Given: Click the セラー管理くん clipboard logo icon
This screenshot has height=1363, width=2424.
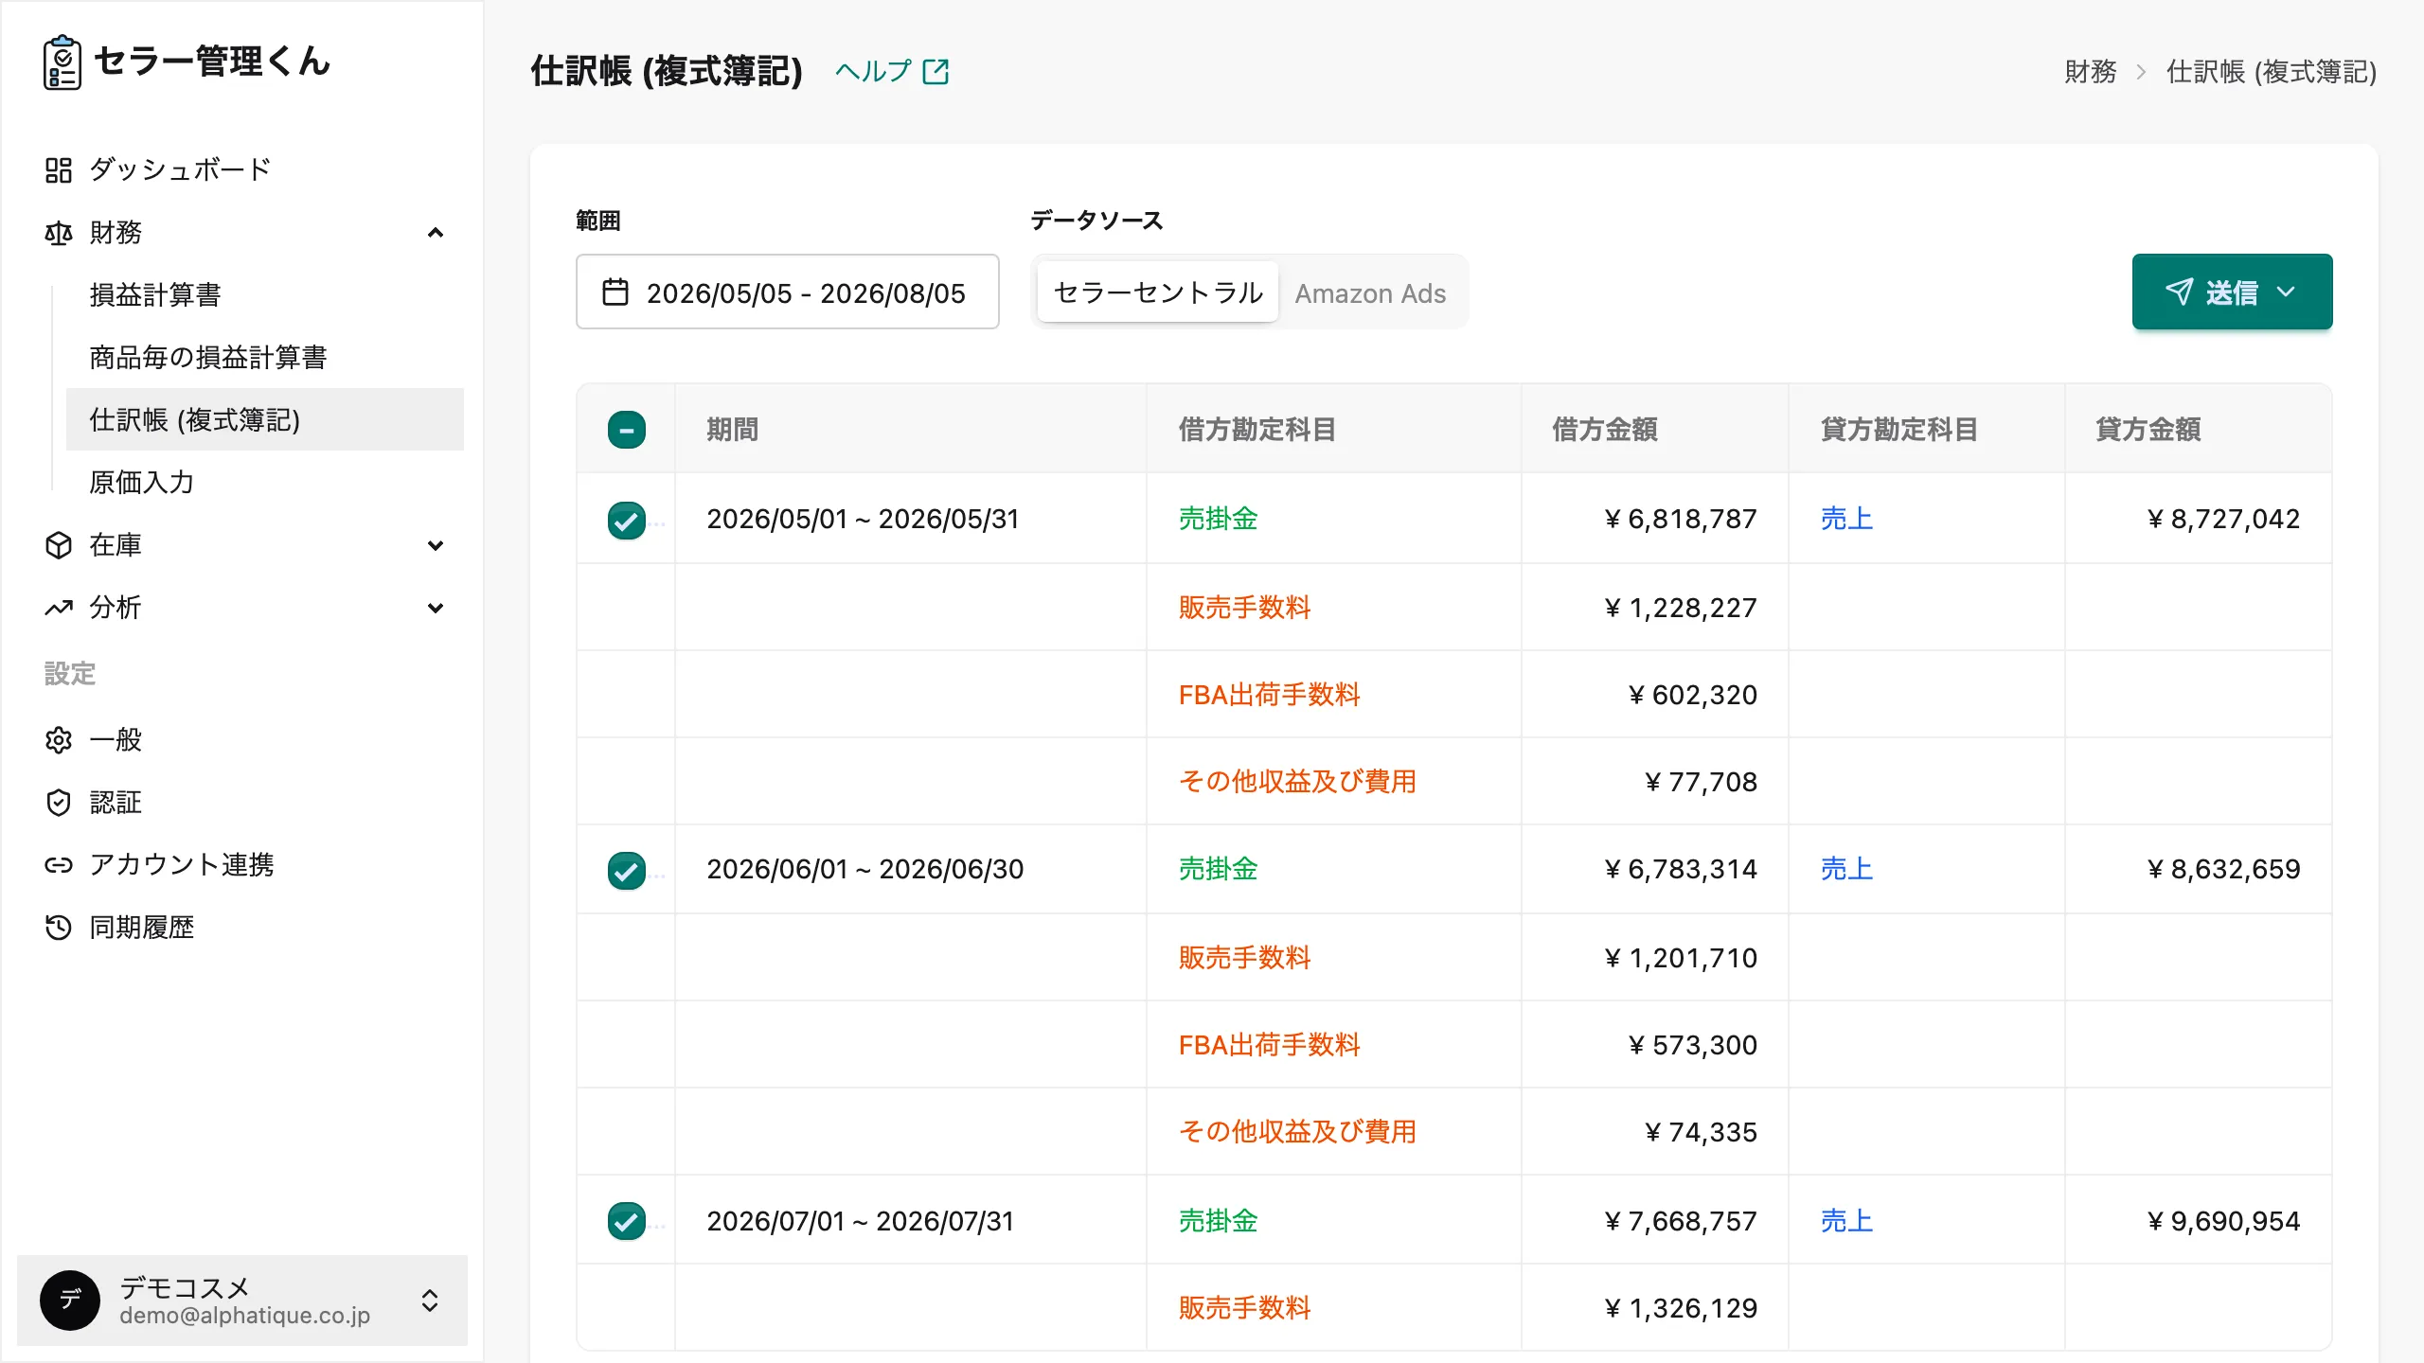Looking at the screenshot, I should pyautogui.click(x=62, y=62).
